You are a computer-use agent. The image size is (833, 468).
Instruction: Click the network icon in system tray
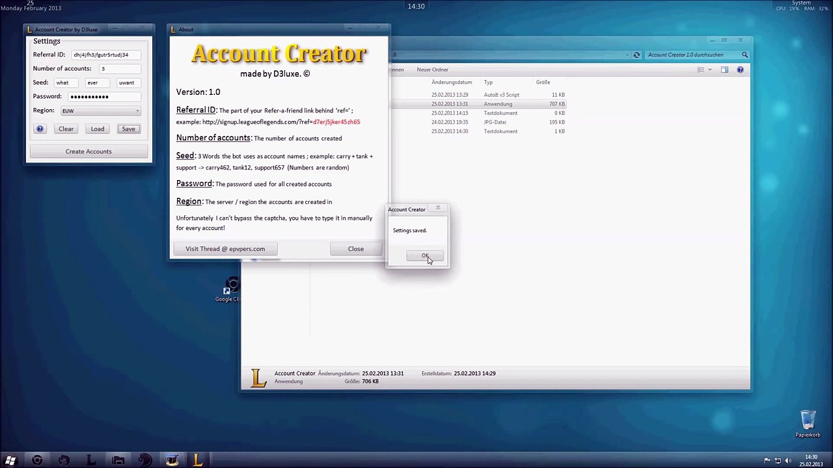tap(778, 461)
